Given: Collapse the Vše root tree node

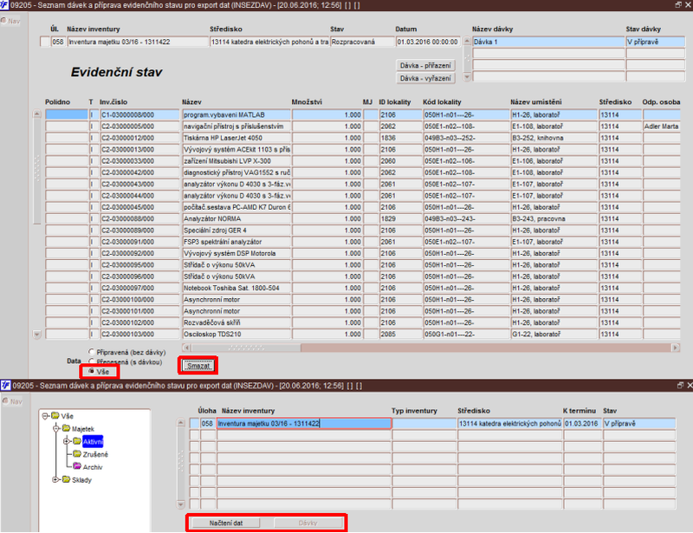Looking at the screenshot, I should click(45, 416).
